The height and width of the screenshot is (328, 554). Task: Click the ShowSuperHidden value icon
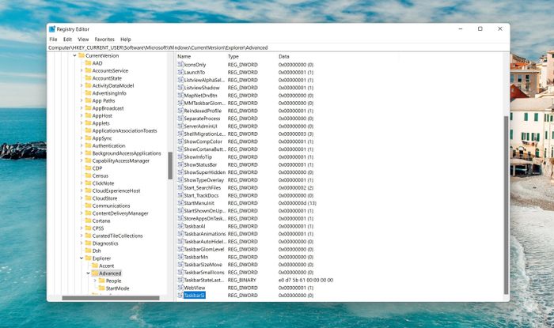pyautogui.click(x=180, y=172)
